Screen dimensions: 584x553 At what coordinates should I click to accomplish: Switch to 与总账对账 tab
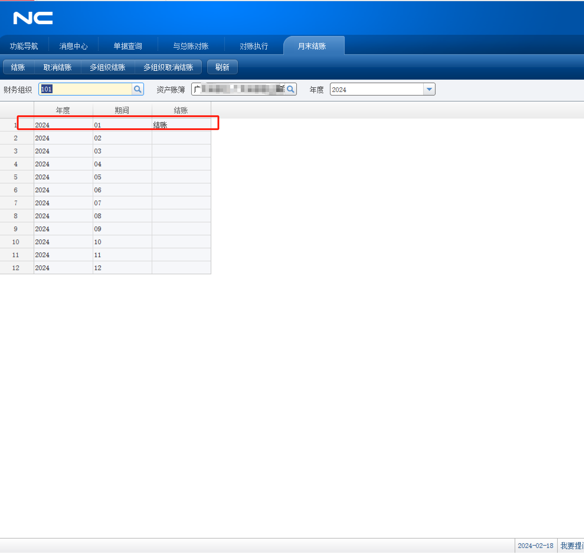coord(191,46)
